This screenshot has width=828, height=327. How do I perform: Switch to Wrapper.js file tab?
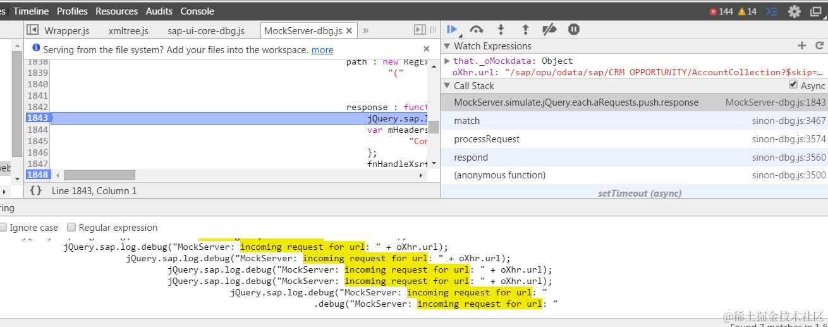pyautogui.click(x=67, y=30)
